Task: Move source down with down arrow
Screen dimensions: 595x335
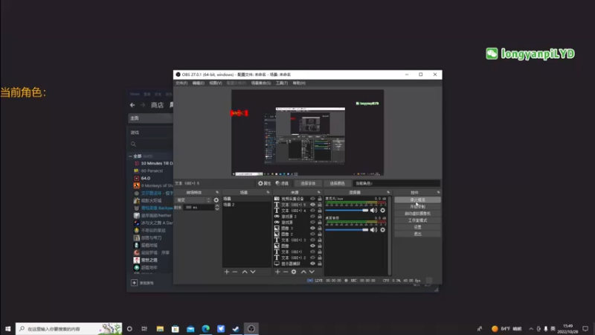Action: (x=312, y=272)
